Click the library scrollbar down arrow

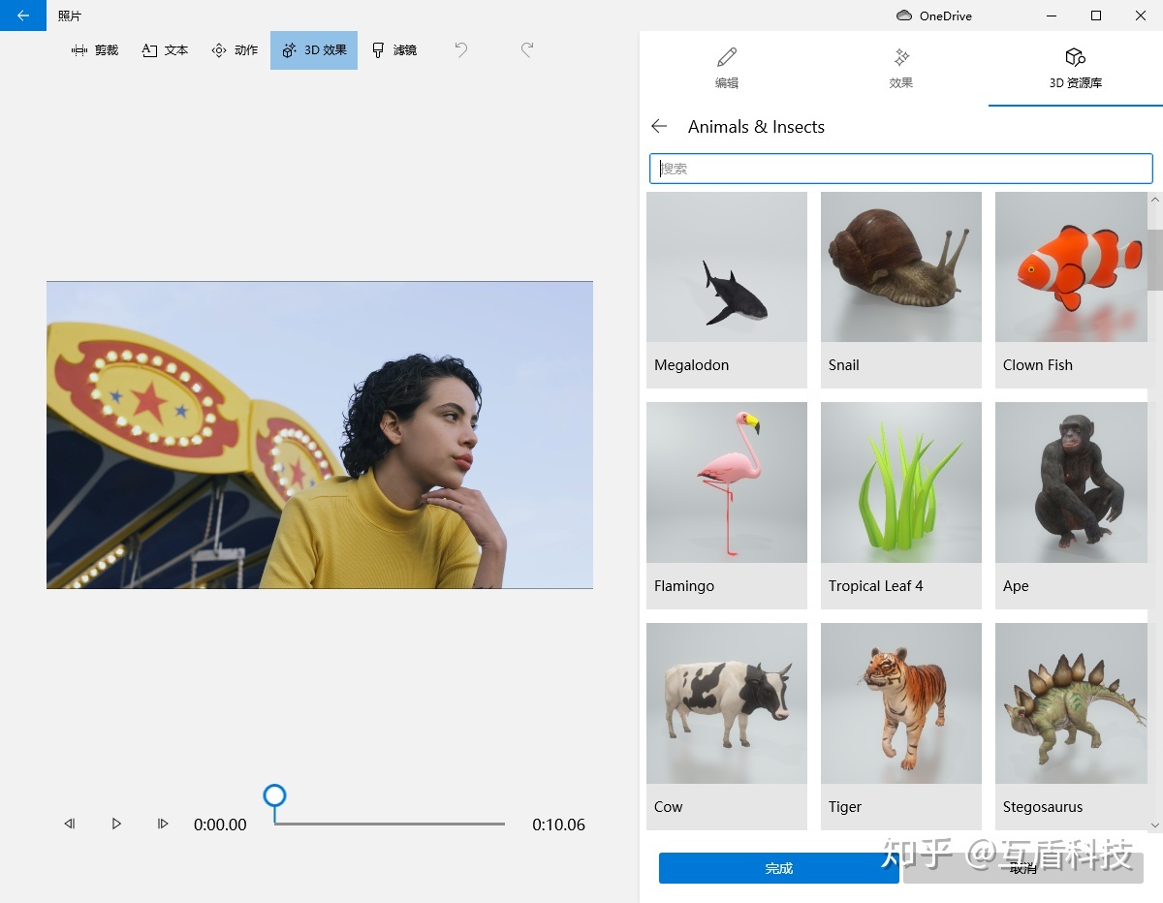click(1155, 825)
